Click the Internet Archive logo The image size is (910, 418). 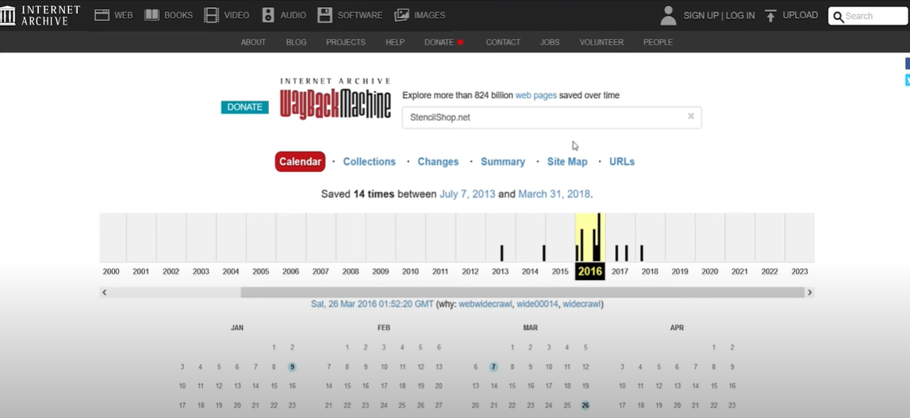[x=40, y=15]
